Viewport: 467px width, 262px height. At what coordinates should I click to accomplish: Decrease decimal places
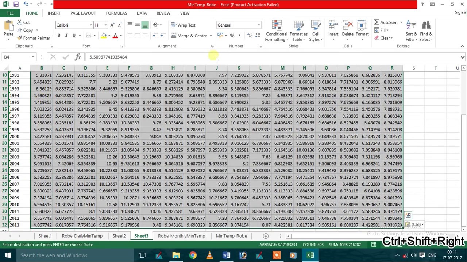click(x=258, y=36)
